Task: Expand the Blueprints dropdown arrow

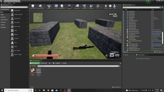Action: click(80, 7)
